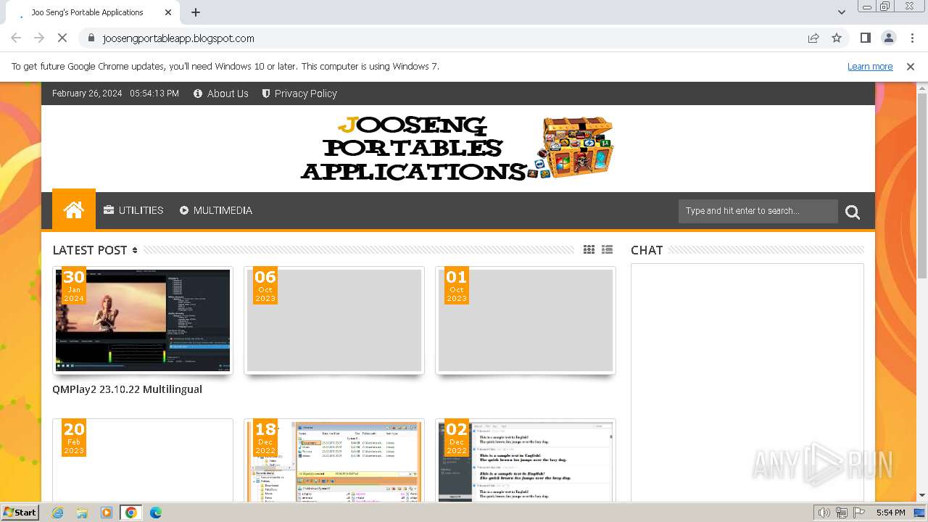This screenshot has height=522, width=928.
Task: Go forward in browser history
Action: [39, 38]
